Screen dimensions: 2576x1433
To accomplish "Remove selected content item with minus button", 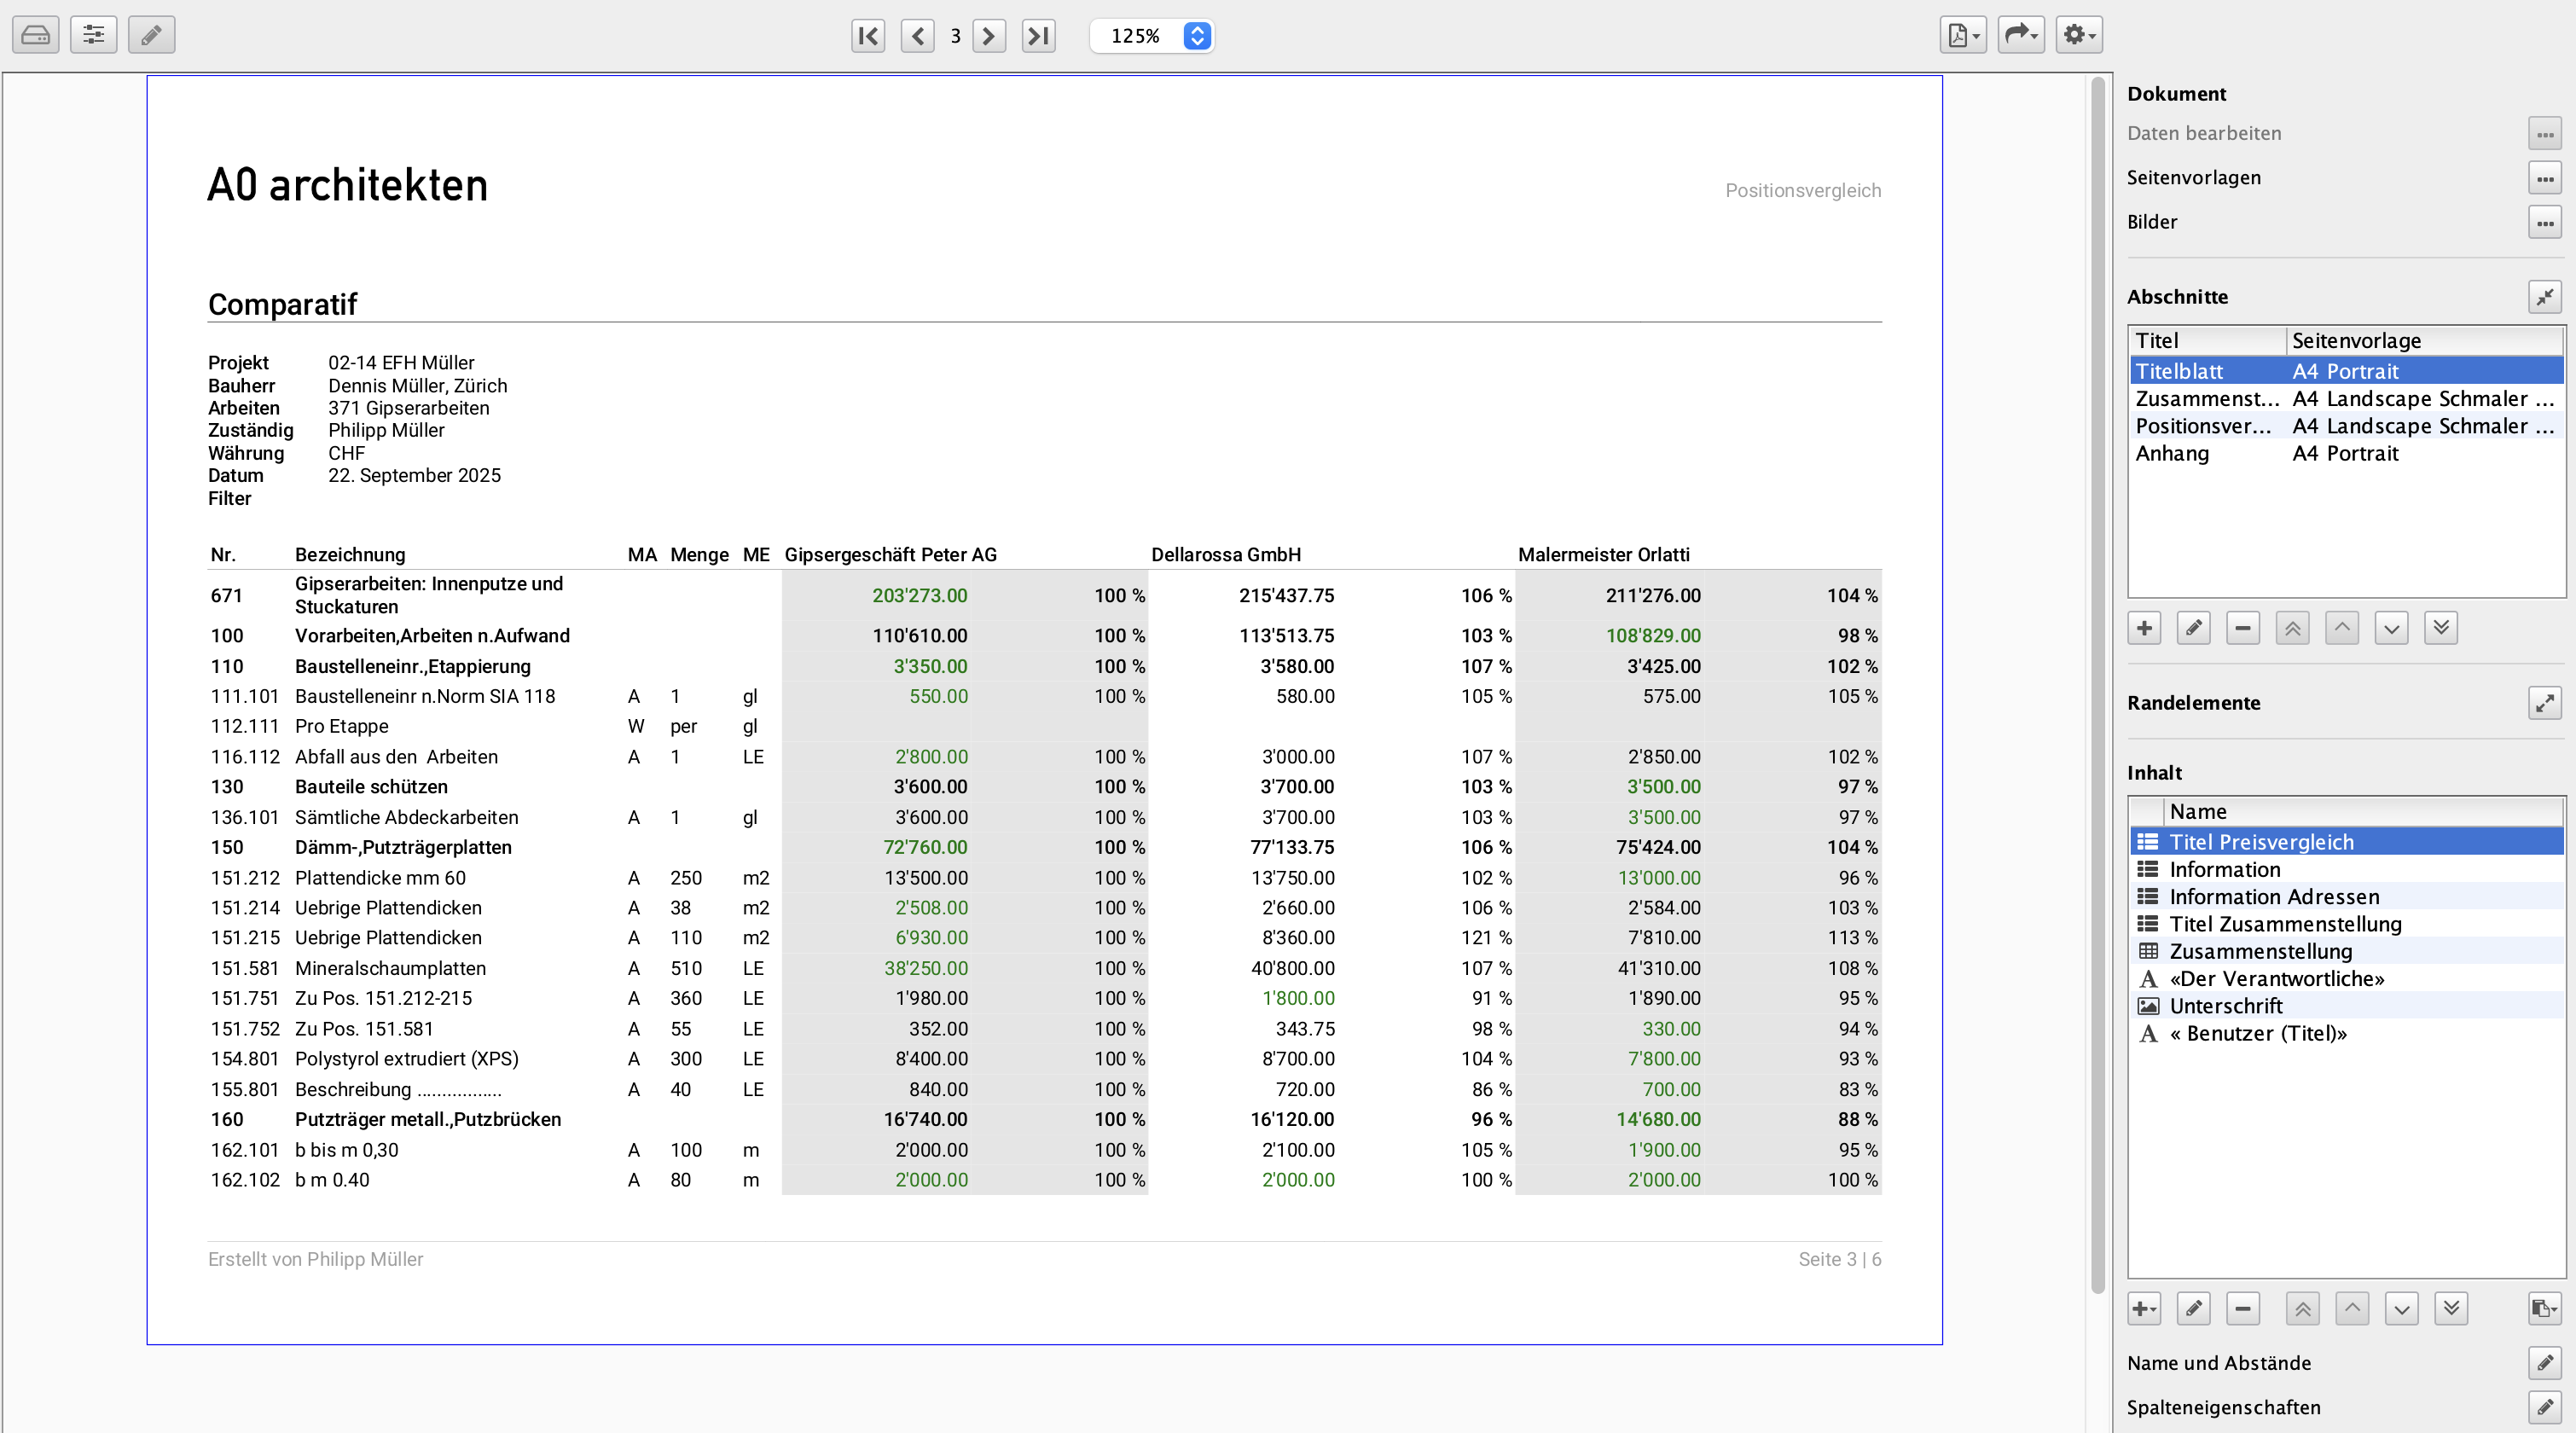I will coord(2242,1308).
